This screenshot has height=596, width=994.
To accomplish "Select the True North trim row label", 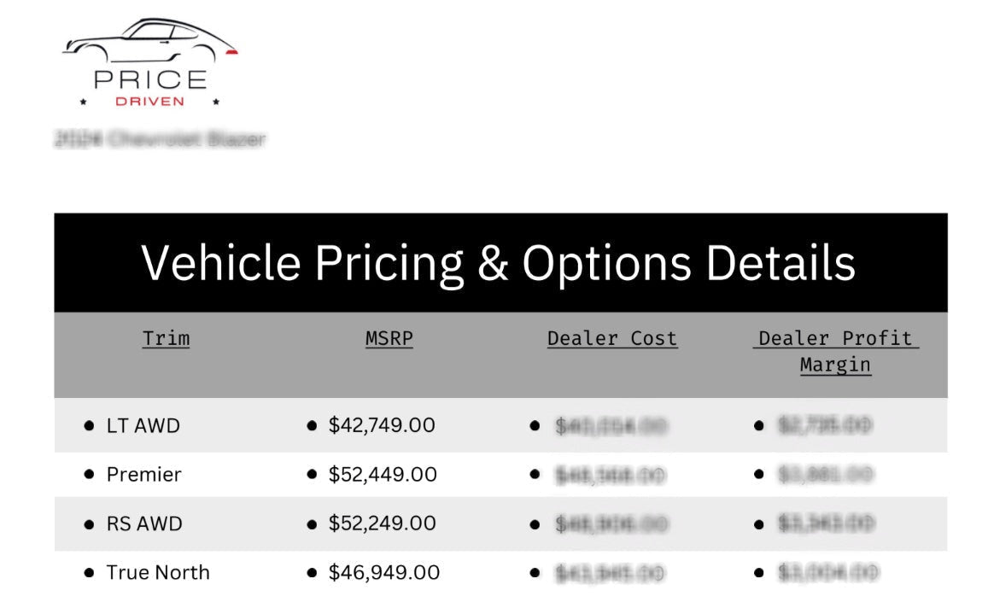I will 157,573.
